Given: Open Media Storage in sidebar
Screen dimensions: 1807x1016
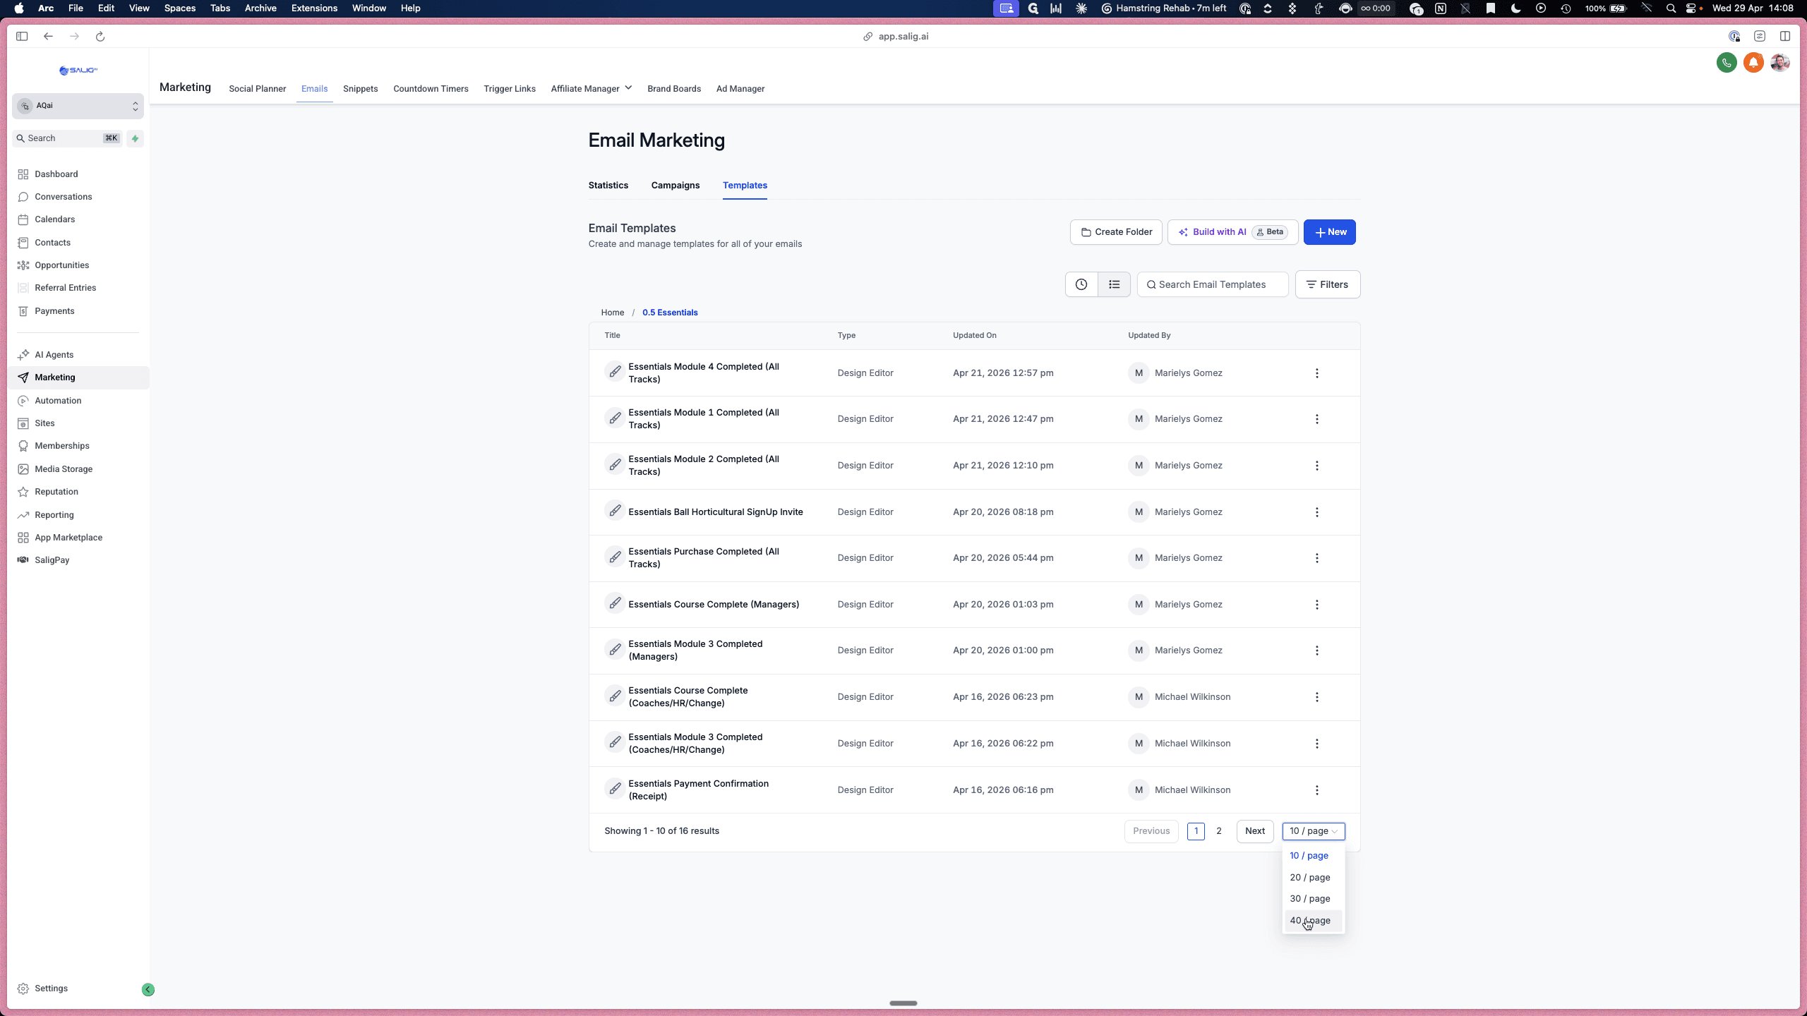Looking at the screenshot, I should 64,469.
